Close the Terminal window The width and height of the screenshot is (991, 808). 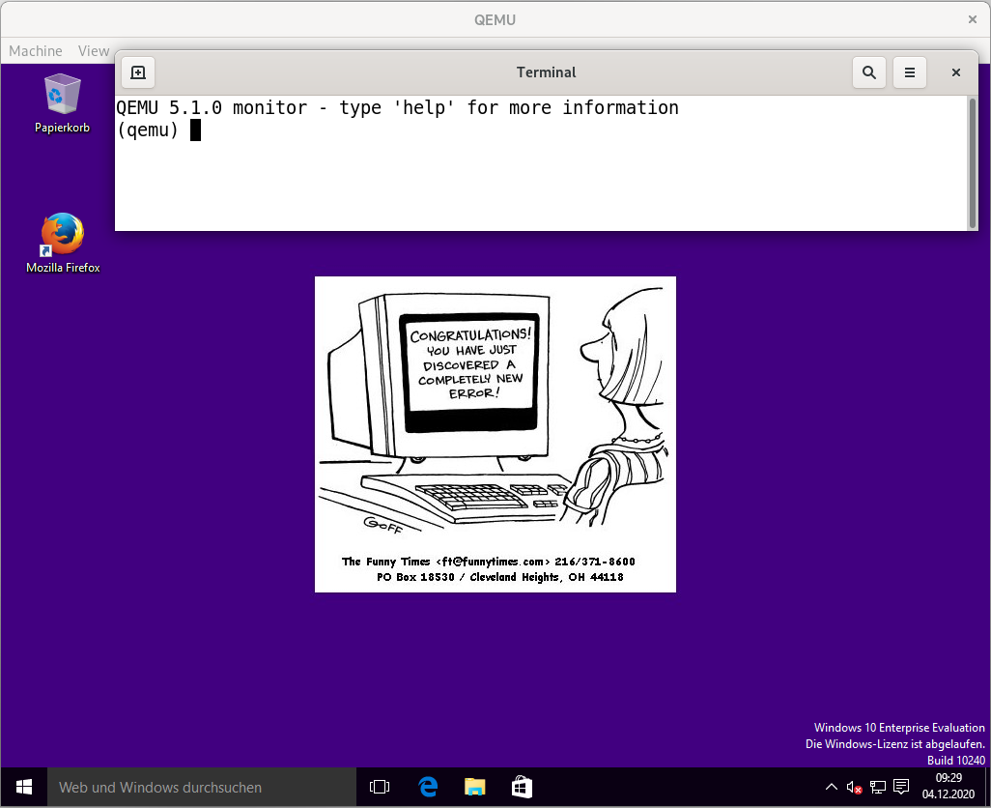pos(955,72)
